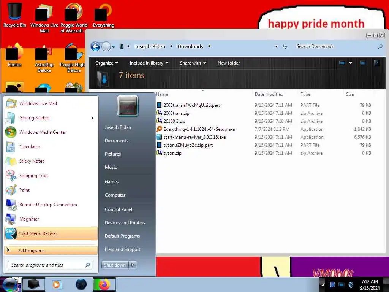Click the Firefox taskbar icon
The image size is (389, 292).
pos(104,284)
